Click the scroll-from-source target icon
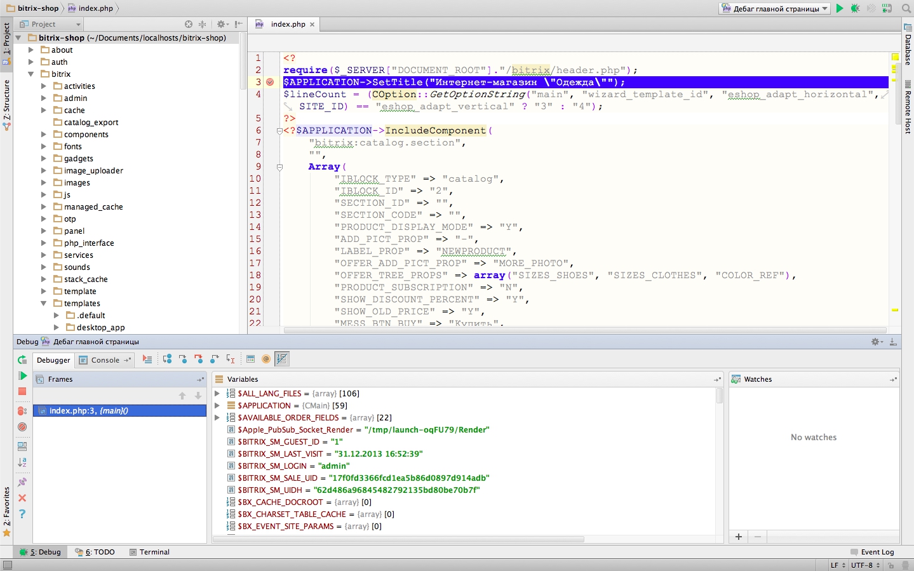This screenshot has height=571, width=914. click(x=189, y=24)
